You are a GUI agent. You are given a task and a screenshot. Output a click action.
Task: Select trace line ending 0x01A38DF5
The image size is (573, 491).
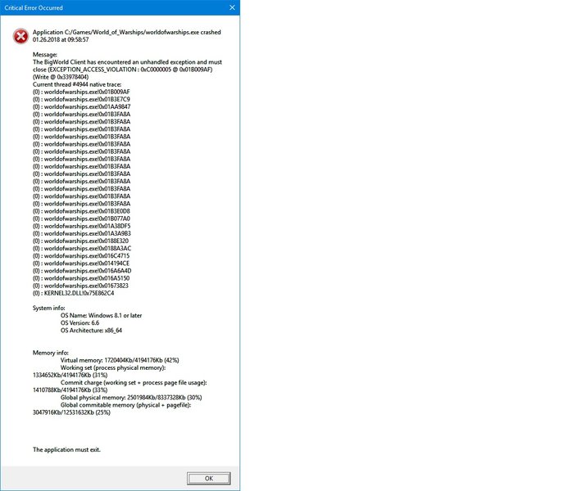[x=81, y=226]
